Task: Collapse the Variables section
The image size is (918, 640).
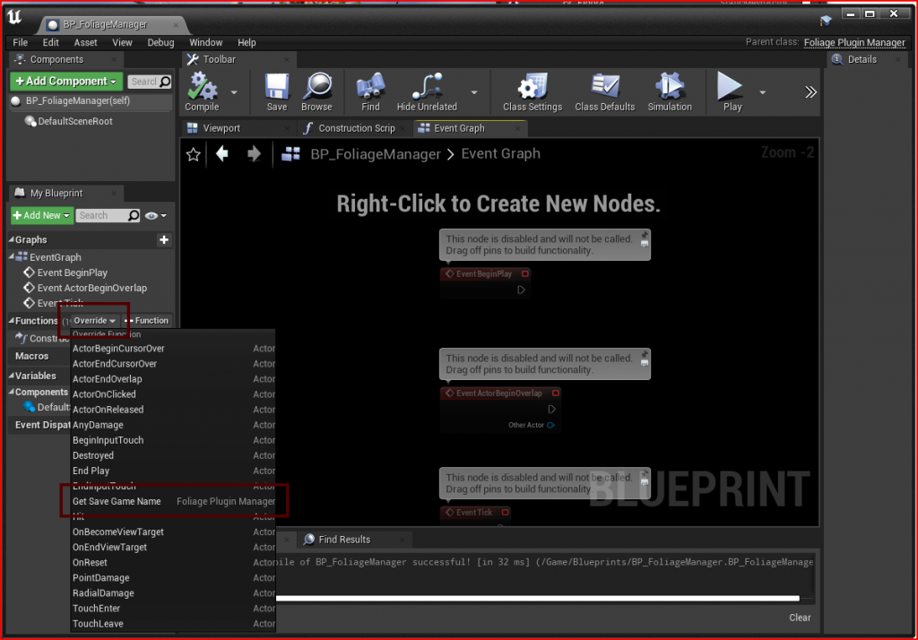Action: [x=11, y=376]
